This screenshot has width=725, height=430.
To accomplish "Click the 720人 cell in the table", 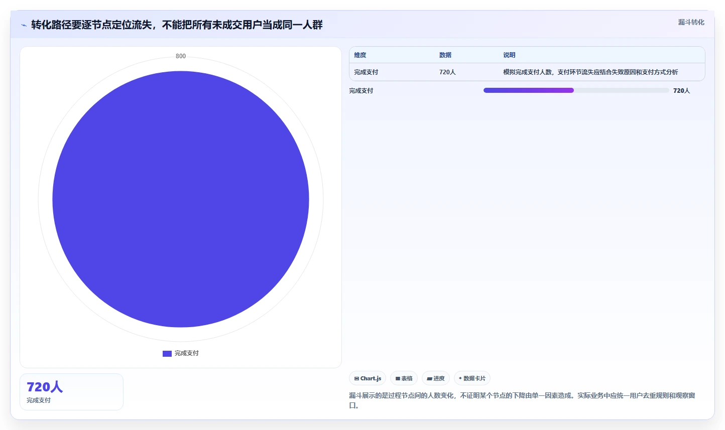I will click(447, 72).
